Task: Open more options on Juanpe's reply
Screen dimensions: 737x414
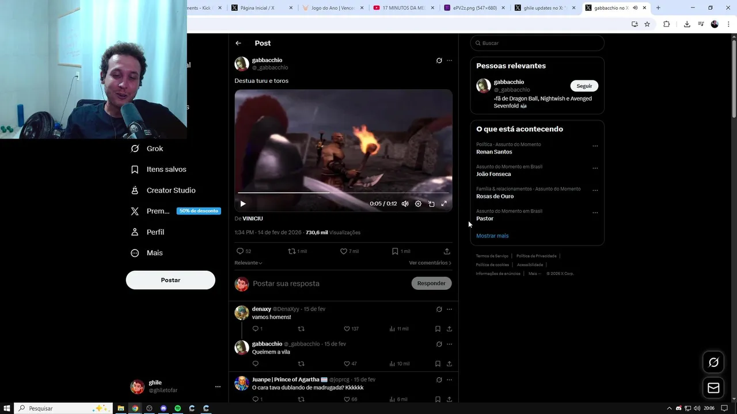Action: pos(450,380)
